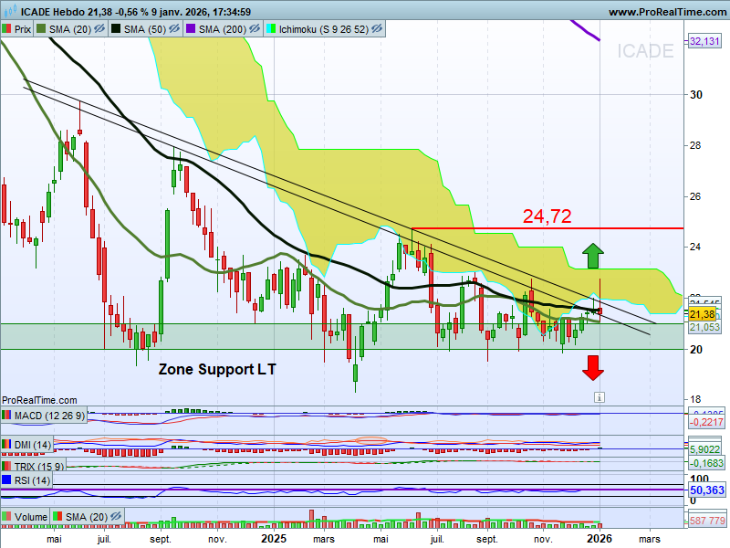
Task: Toggle visibility eye of Ichimoku indicator
Action: [x=377, y=29]
